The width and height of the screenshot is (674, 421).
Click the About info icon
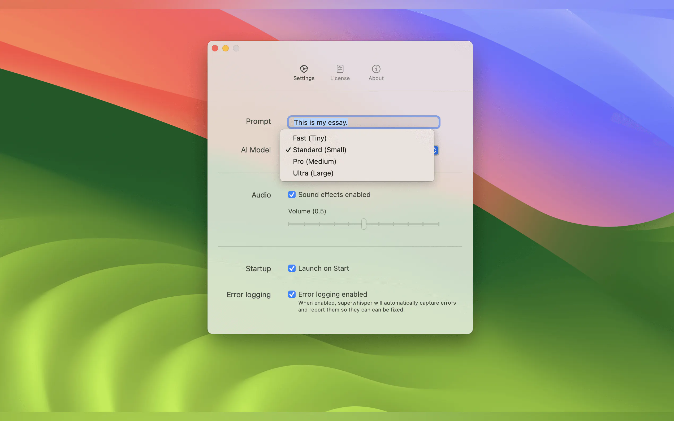376,68
